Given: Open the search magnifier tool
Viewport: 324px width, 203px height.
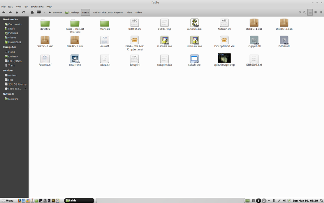Looking at the screenshot, I should [305, 13].
